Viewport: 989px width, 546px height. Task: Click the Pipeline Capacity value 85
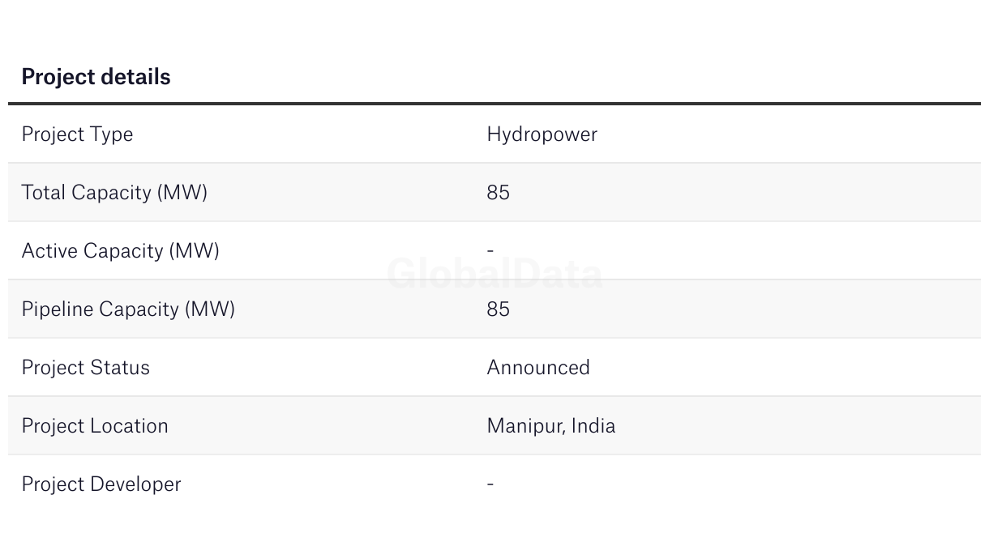[x=499, y=309]
